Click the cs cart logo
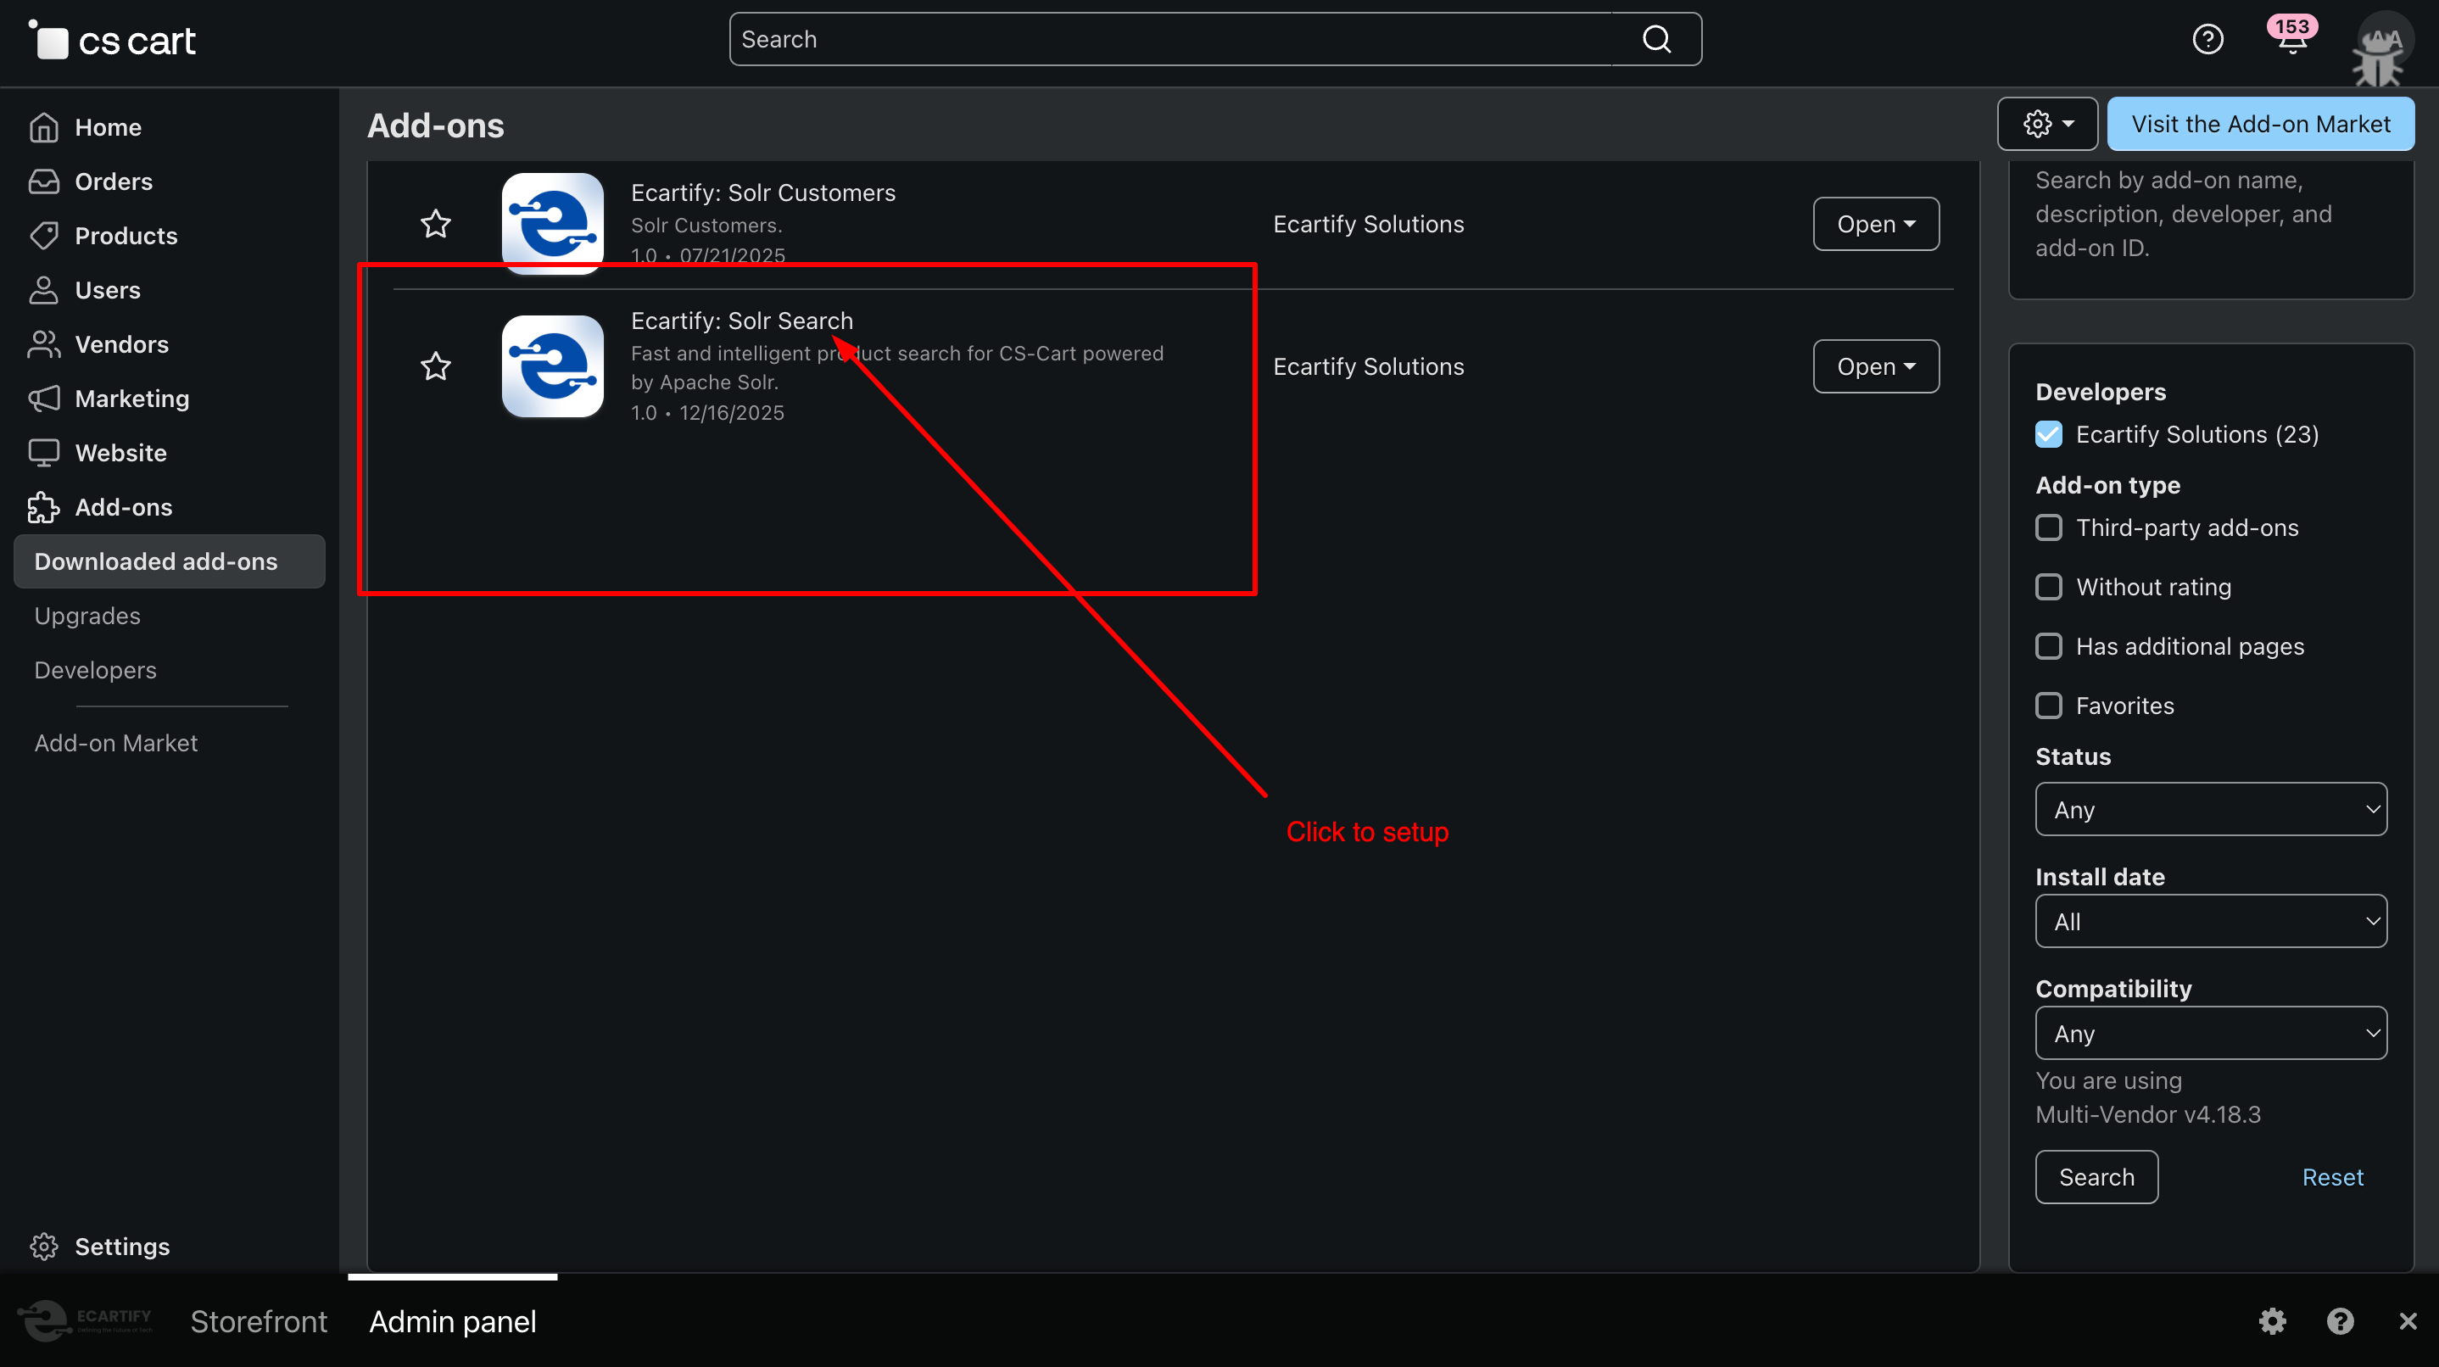Screen dimensions: 2439x1367 [x=113, y=41]
